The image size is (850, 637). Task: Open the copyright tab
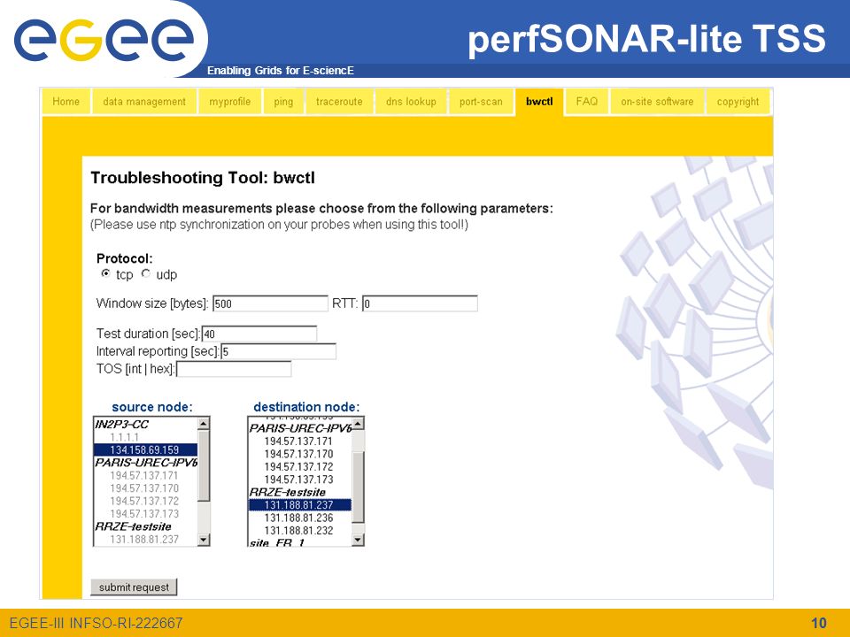[738, 102]
